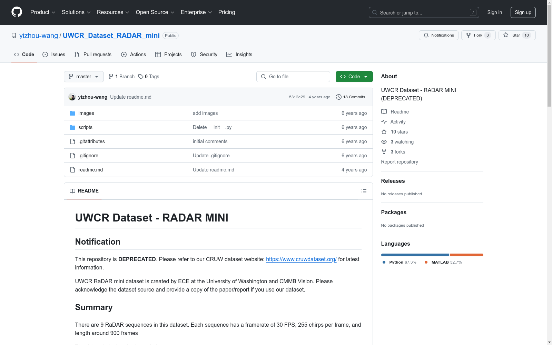The height and width of the screenshot is (345, 552).
Task: View the 0 Tags list
Action: tap(149, 77)
